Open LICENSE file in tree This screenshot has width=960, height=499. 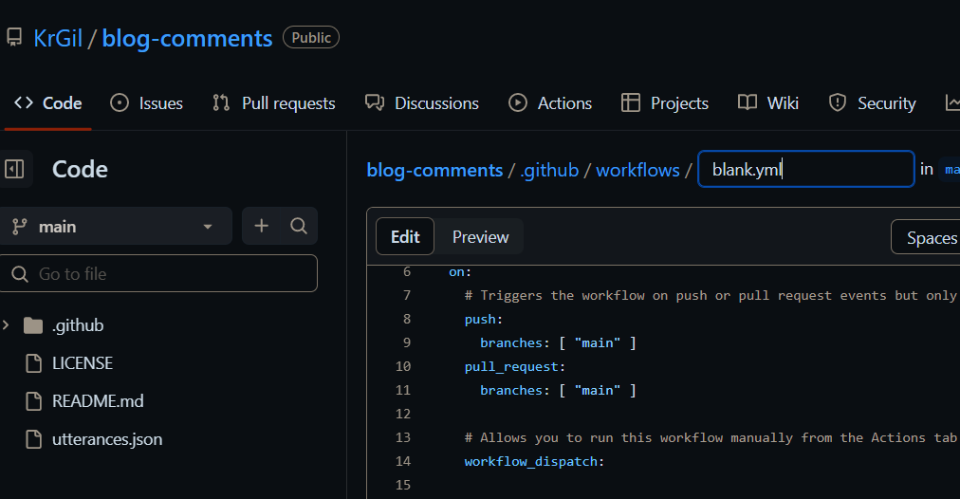[x=82, y=363]
